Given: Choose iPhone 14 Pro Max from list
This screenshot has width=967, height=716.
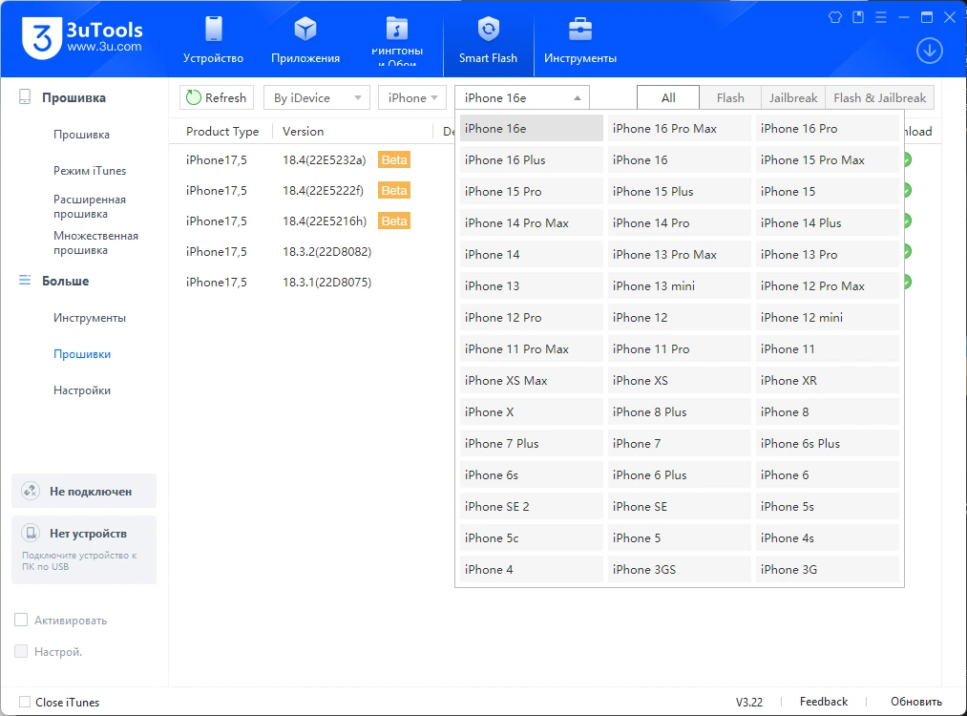Looking at the screenshot, I should 531,222.
